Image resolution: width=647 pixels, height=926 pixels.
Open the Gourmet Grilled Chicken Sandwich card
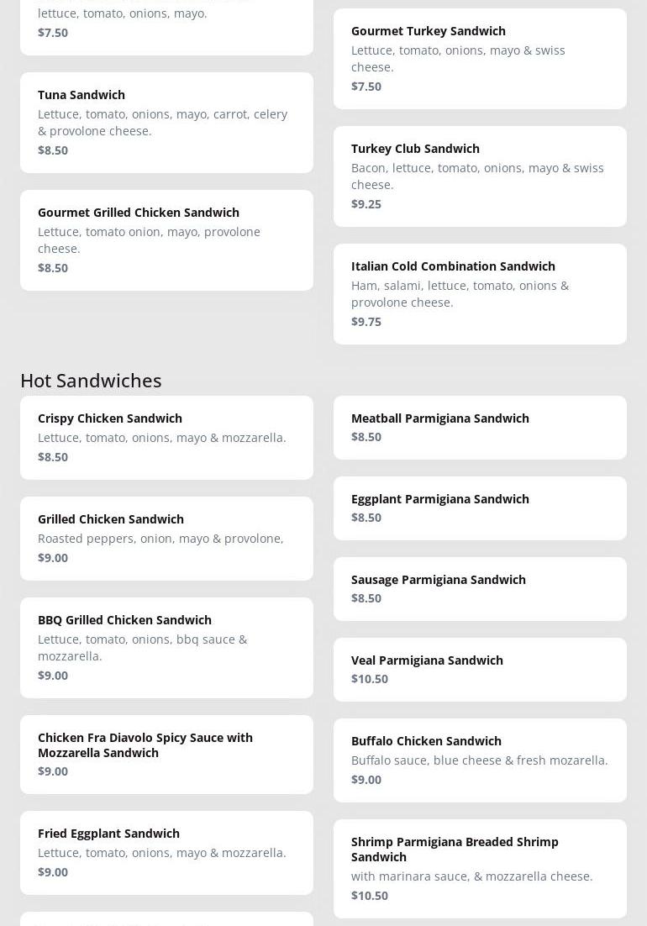(166, 239)
